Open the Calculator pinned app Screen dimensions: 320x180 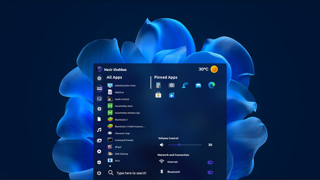click(158, 85)
